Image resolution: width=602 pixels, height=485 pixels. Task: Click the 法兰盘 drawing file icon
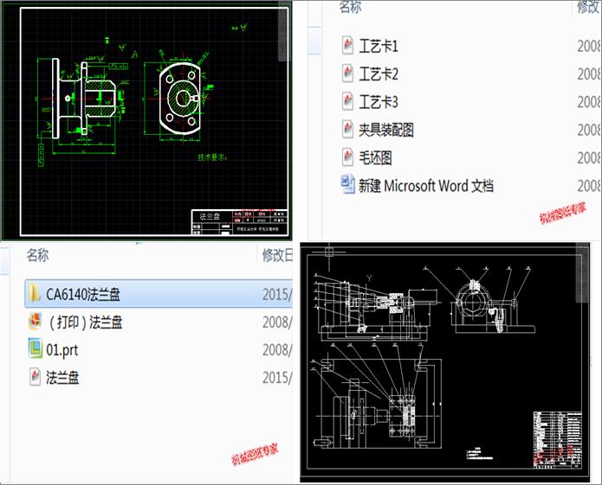point(35,377)
